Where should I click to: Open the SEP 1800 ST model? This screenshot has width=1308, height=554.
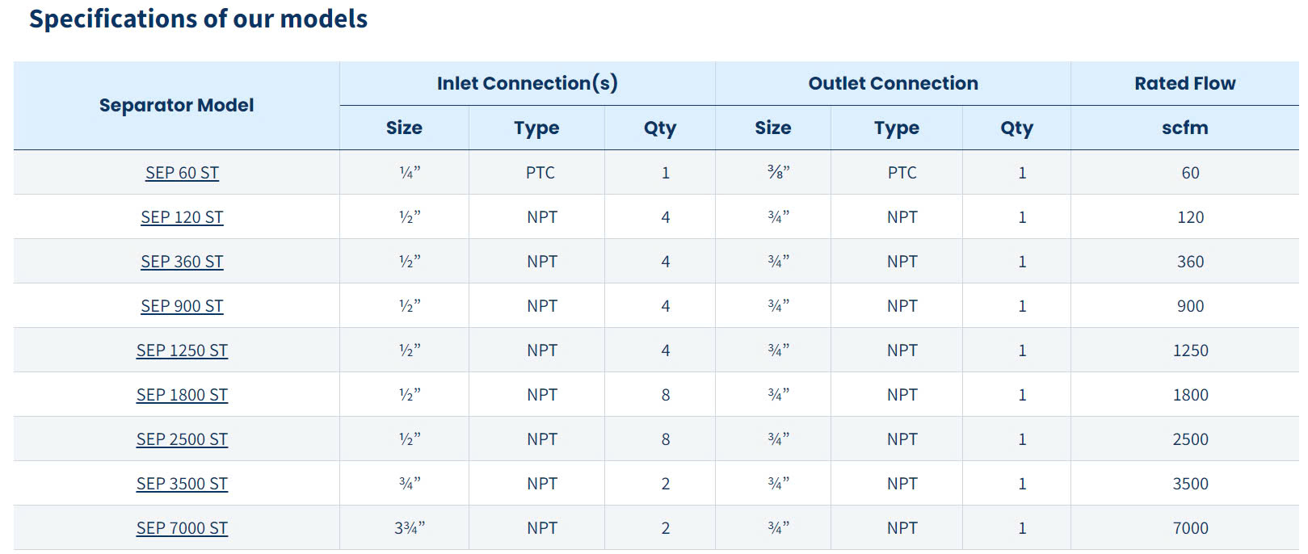tap(182, 395)
